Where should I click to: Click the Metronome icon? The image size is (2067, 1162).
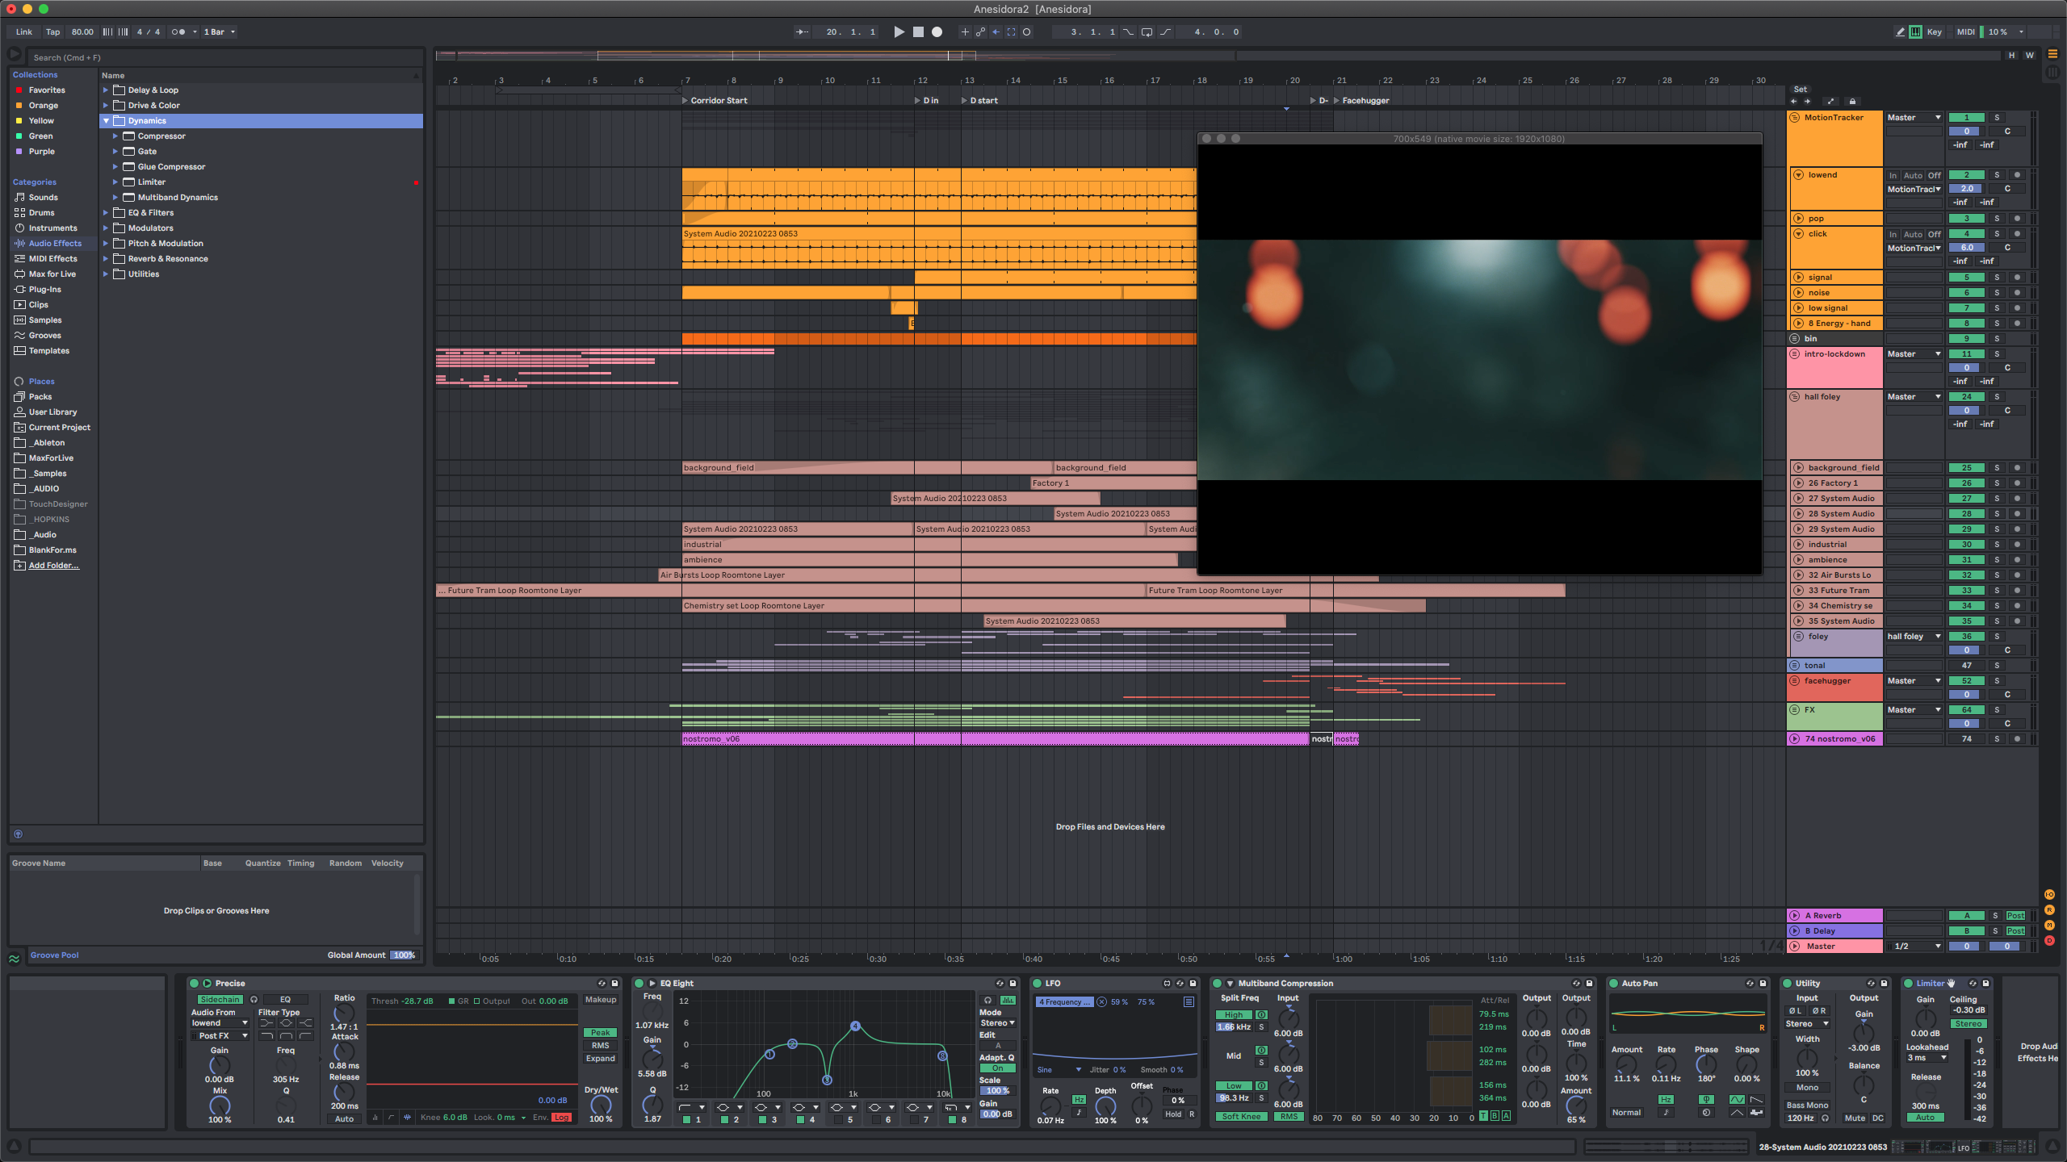click(178, 32)
